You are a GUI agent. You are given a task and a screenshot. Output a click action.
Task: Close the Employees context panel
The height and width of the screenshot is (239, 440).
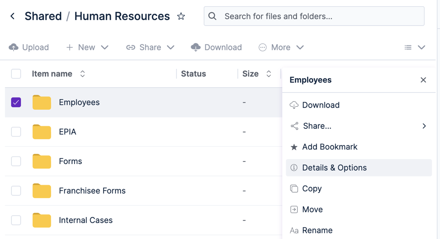[x=423, y=80]
